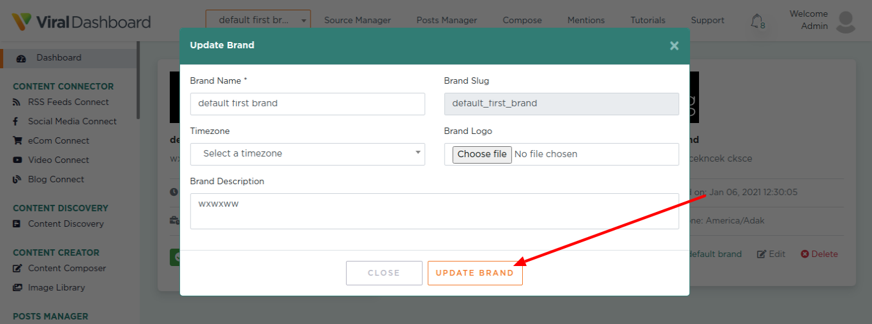Viewport: 872px width, 324px height.
Task: Open the Posts Manager menu
Action: coord(447,20)
